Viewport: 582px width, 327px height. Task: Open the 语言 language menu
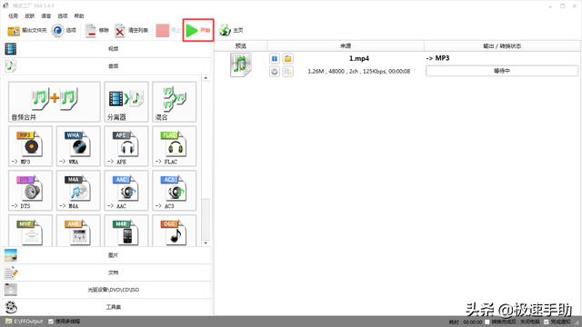pos(46,16)
